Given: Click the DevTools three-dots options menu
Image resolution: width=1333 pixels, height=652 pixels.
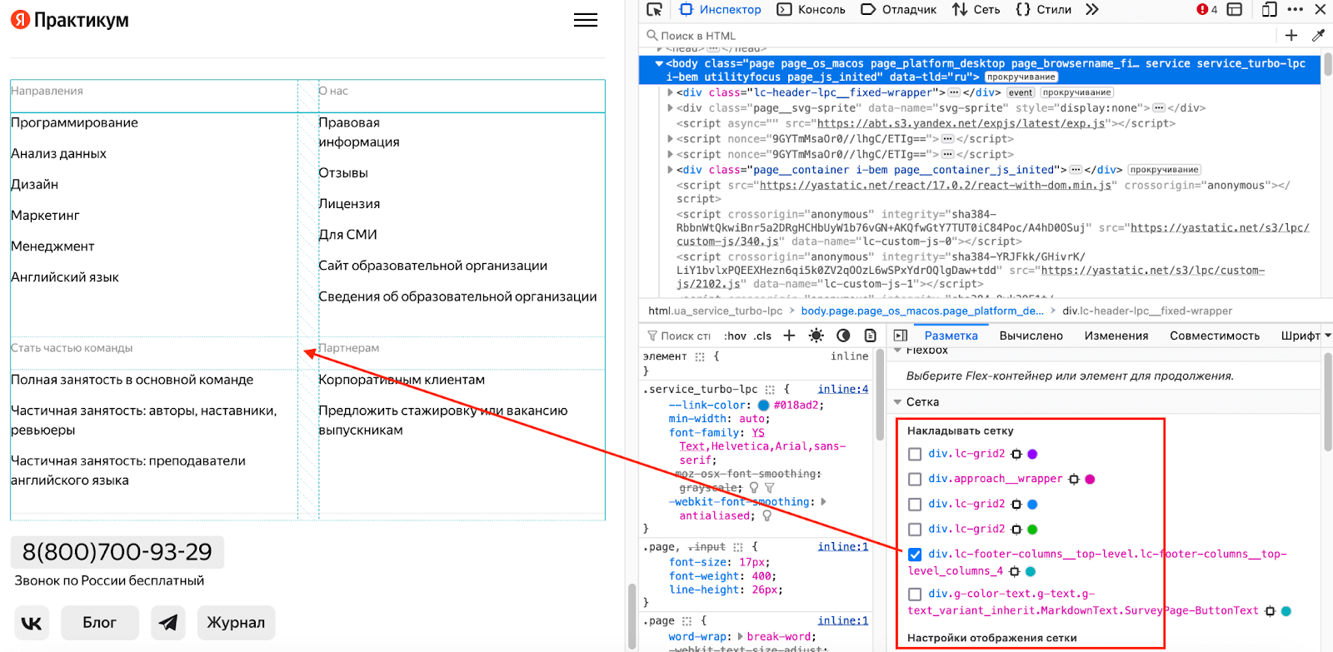Looking at the screenshot, I should click(x=1295, y=9).
